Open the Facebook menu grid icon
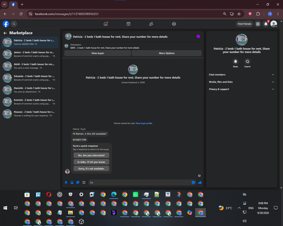 click(x=258, y=24)
